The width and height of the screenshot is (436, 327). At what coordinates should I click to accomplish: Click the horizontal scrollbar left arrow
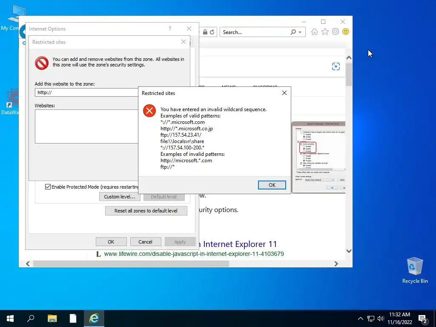pos(28,264)
